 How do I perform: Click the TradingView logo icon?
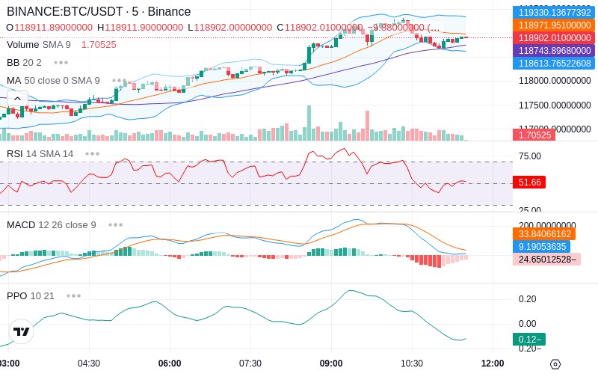(x=21, y=331)
